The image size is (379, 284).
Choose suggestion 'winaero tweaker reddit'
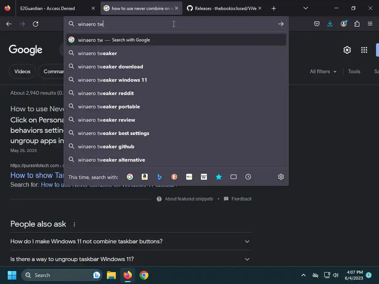point(176,93)
